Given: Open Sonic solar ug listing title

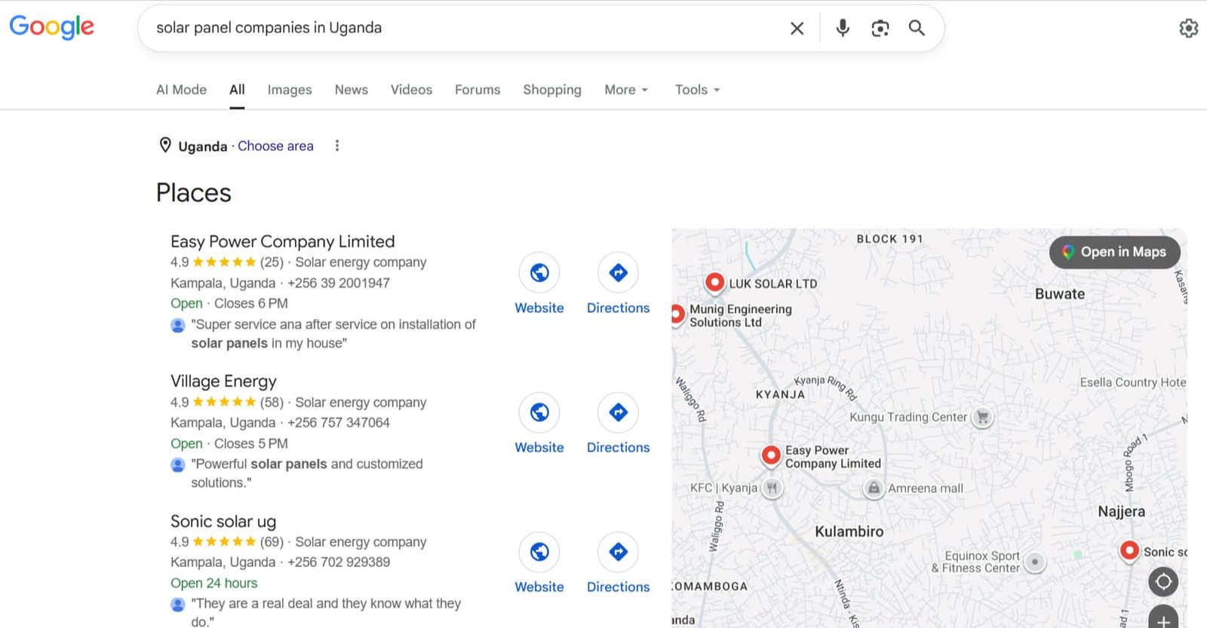Looking at the screenshot, I should click(223, 521).
